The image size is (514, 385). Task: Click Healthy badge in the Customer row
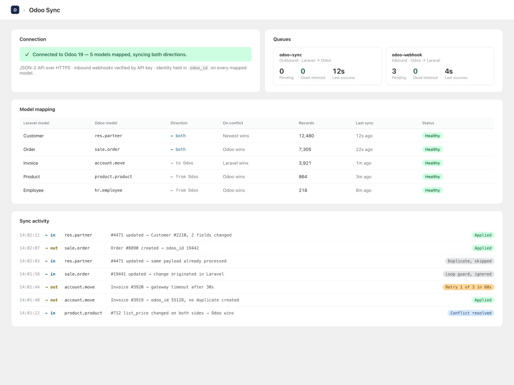[x=432, y=136]
